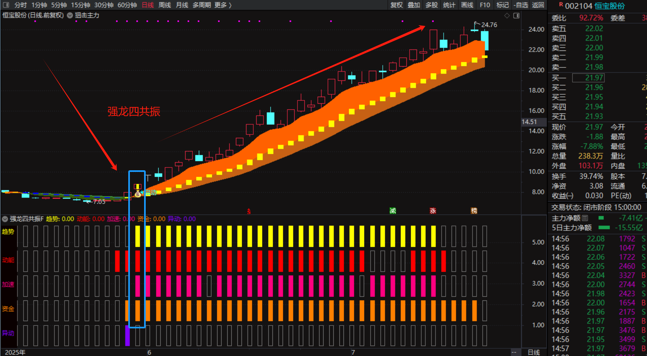647x356 pixels.
Task: Toggle -自选 to remove from watchlist
Action: point(520,5)
